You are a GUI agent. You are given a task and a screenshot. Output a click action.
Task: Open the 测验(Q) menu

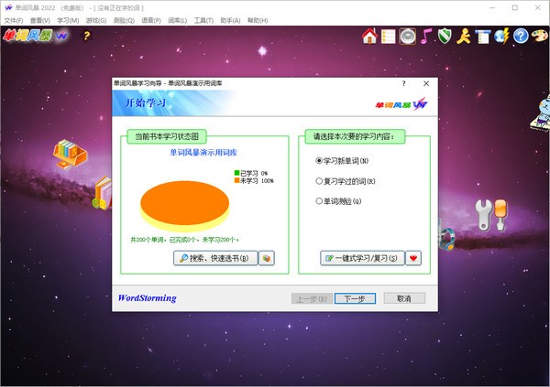[124, 21]
